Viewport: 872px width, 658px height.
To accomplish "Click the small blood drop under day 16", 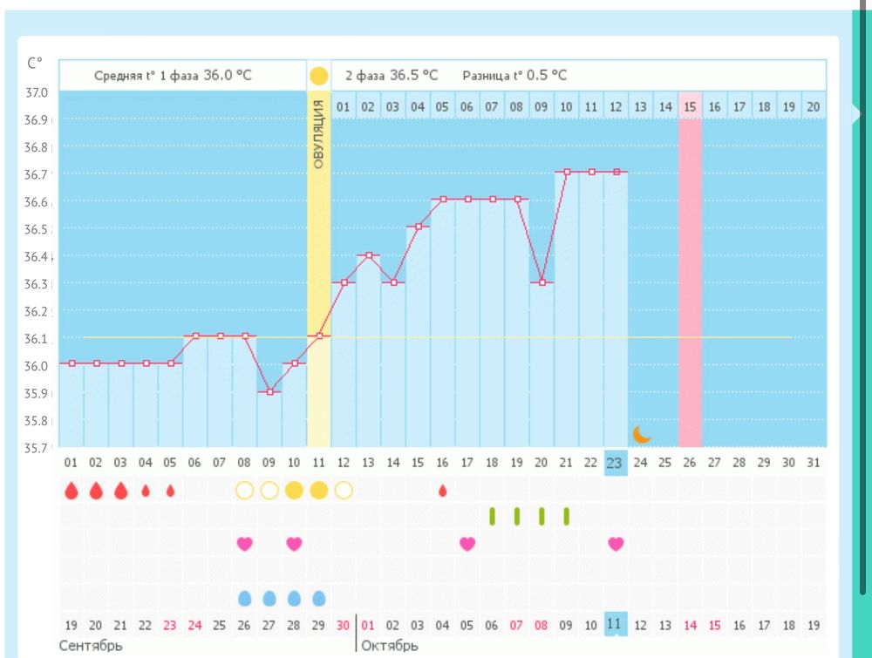I will (x=443, y=491).
